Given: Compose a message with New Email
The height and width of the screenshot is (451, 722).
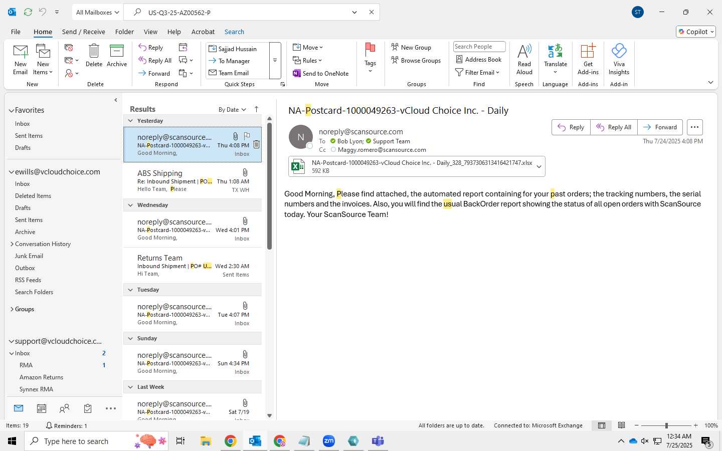Looking at the screenshot, I should tap(20, 59).
